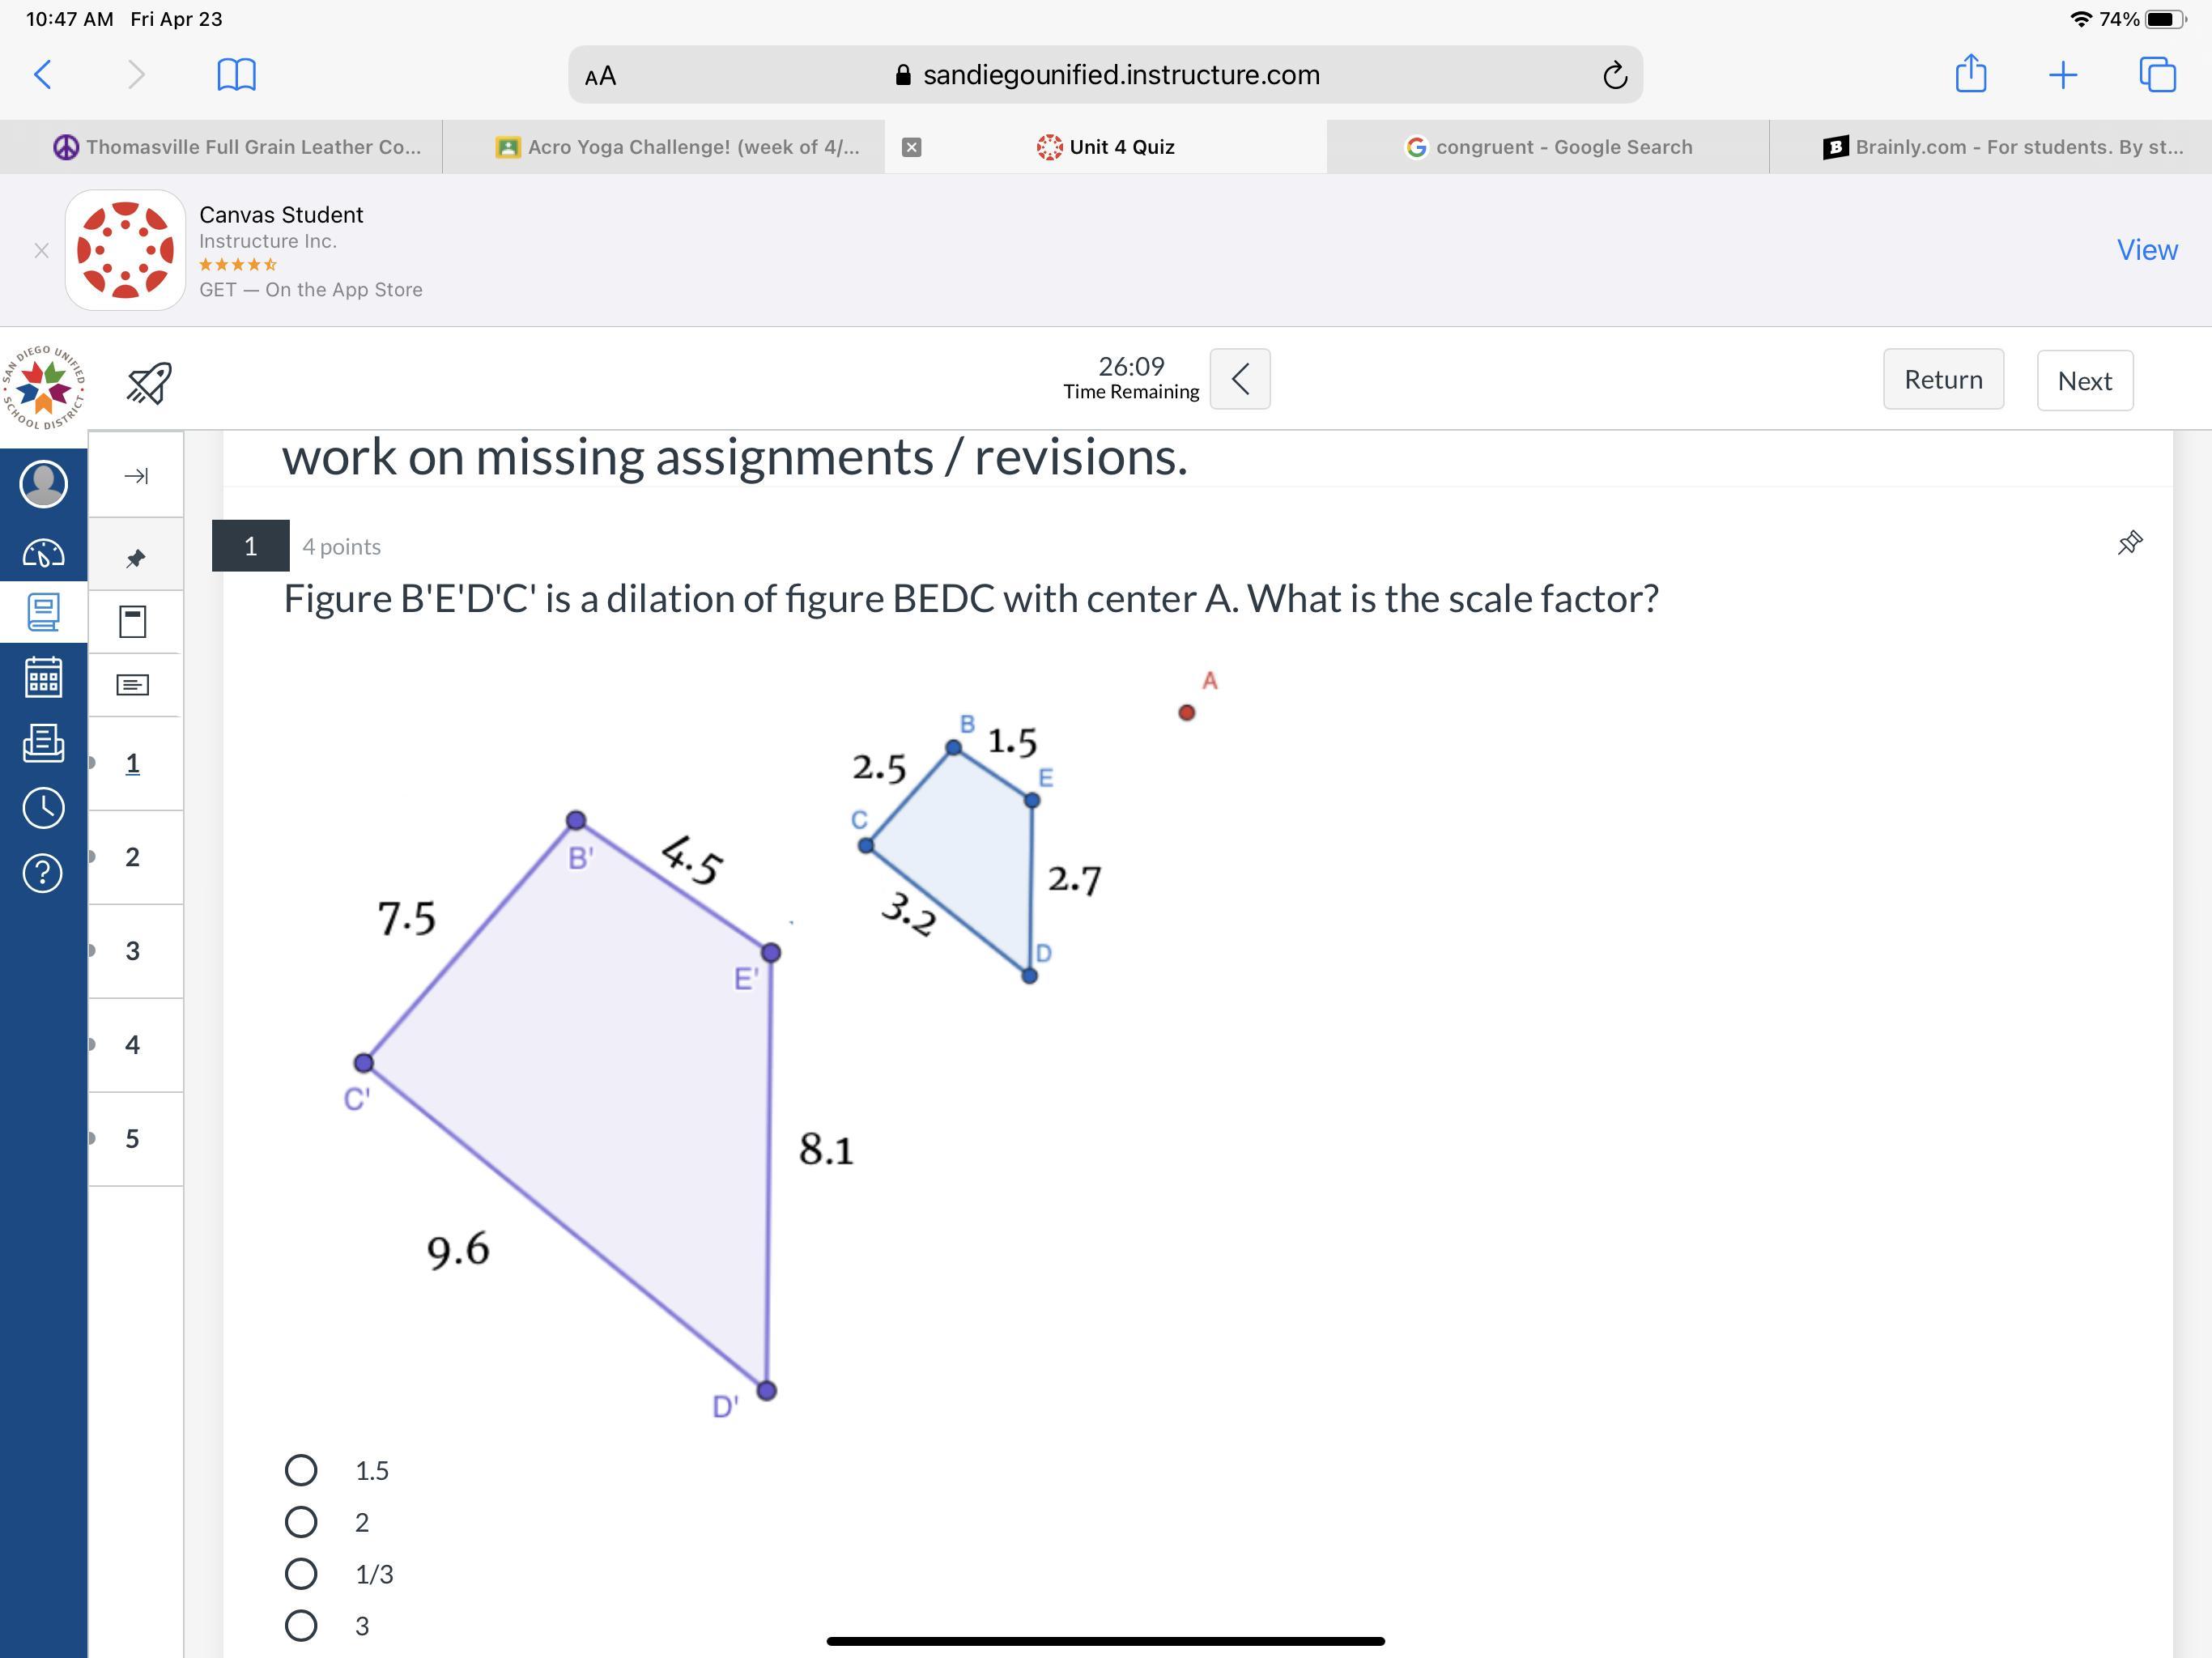Pin question 1 with pushpin icon
Viewport: 2212px width, 1658px height.
point(2129,543)
